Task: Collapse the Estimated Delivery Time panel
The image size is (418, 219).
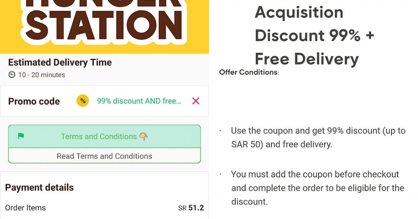Action: (x=60, y=63)
